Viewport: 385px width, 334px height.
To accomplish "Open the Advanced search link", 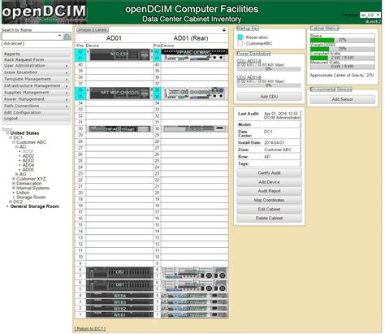I will point(13,44).
